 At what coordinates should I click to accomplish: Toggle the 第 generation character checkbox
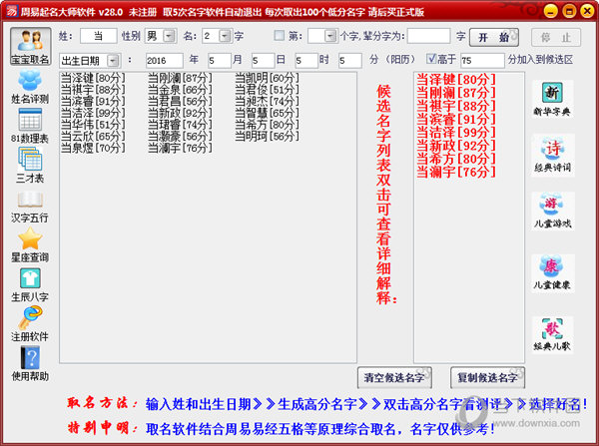[280, 36]
